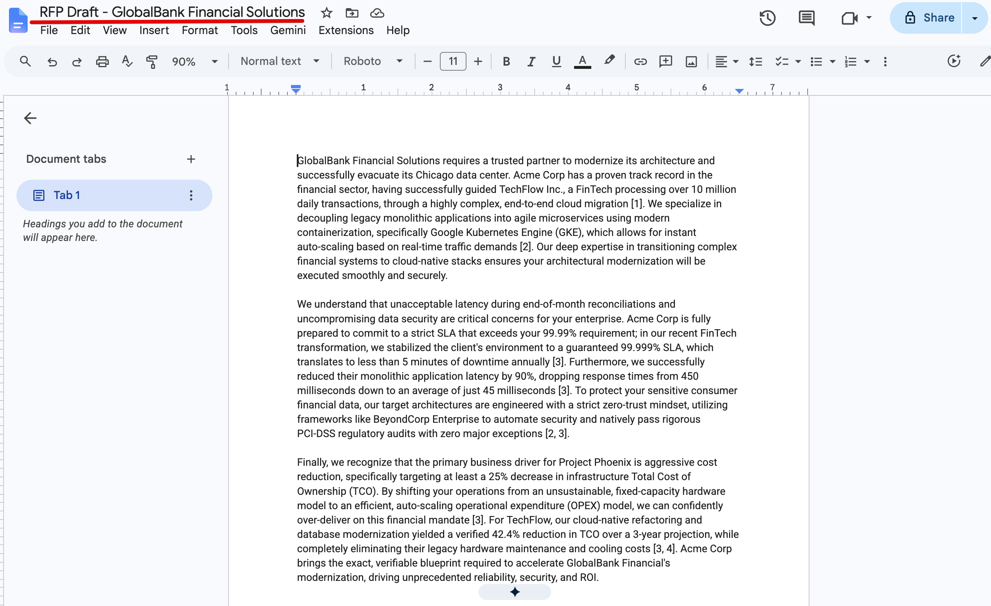
Task: Open the Extensions menu
Action: (346, 30)
